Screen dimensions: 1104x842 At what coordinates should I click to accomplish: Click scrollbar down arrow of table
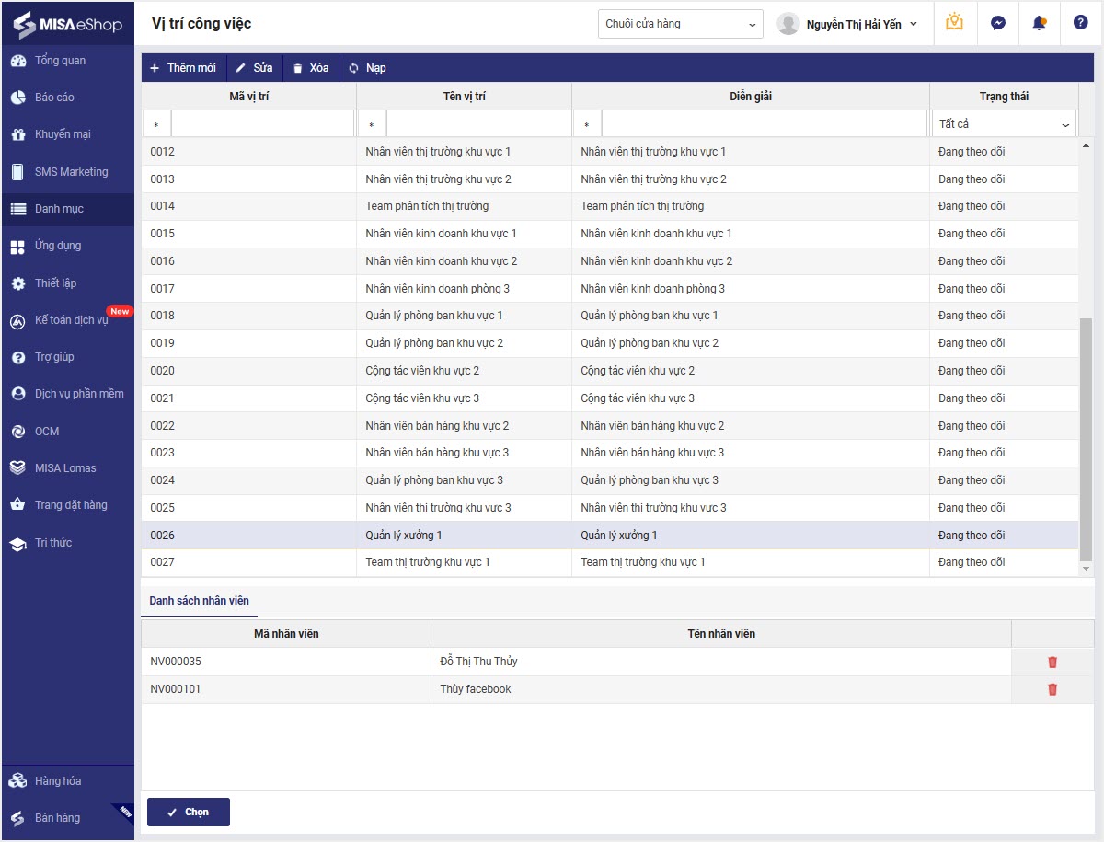pos(1086,569)
